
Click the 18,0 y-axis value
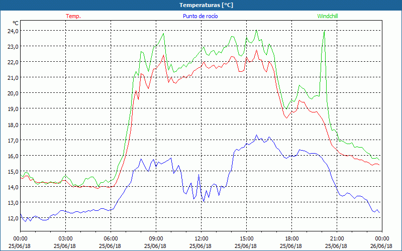13,124
